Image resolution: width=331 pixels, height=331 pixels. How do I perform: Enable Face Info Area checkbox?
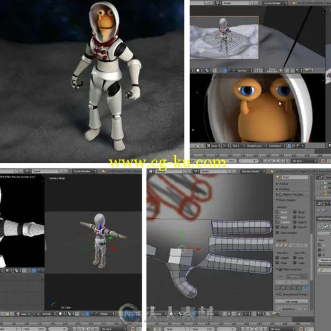point(295,257)
